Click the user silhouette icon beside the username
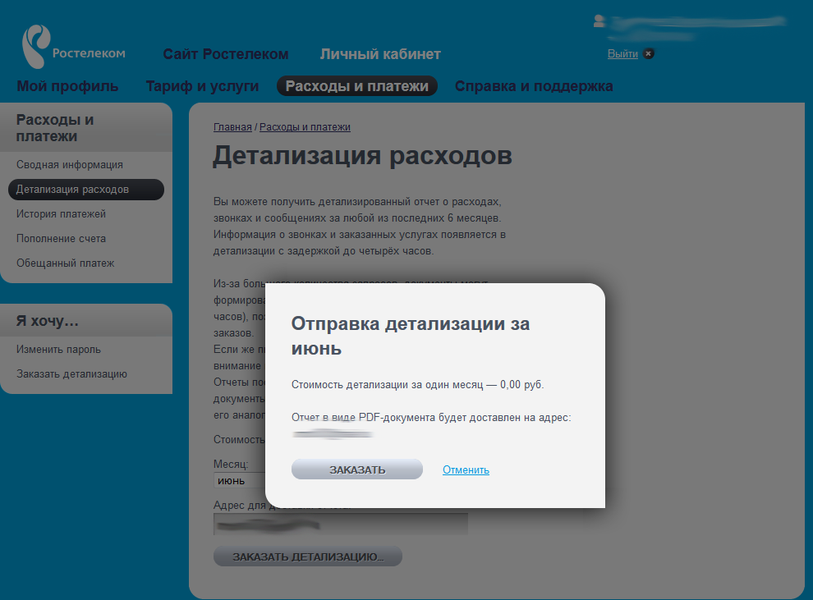This screenshot has width=813, height=600. pyautogui.click(x=599, y=21)
